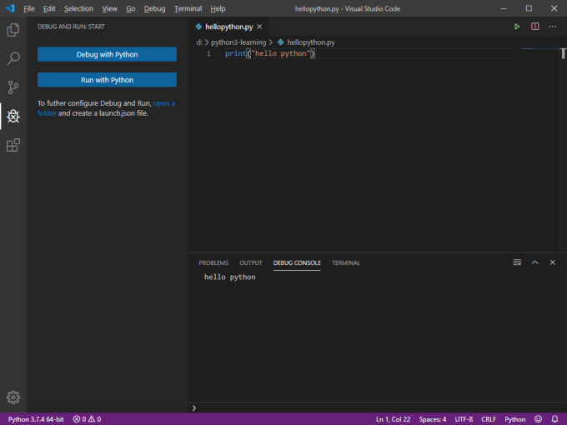Select Python 3.7.4 64-bit interpreter
Image resolution: width=567 pixels, height=425 pixels.
[x=36, y=419]
